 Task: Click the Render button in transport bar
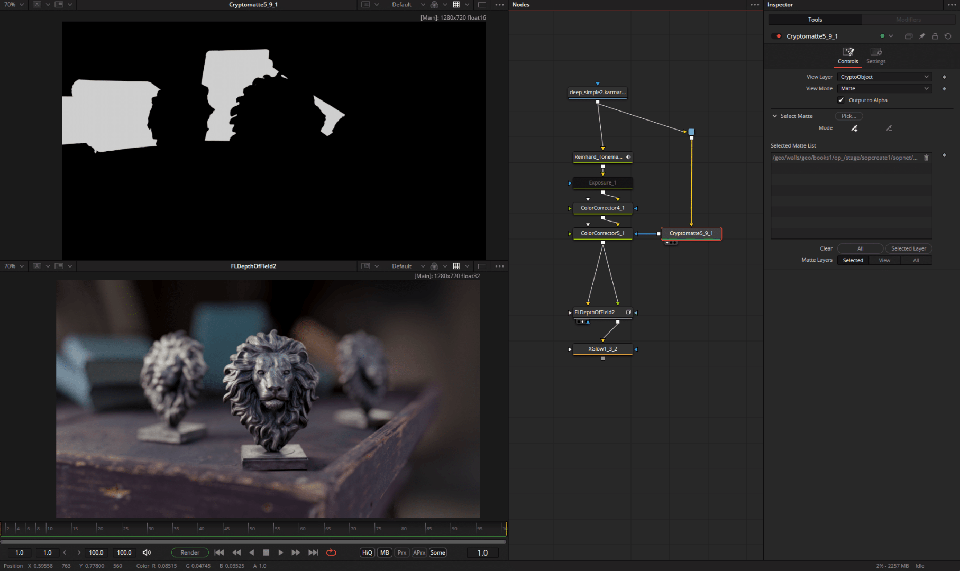pyautogui.click(x=190, y=552)
